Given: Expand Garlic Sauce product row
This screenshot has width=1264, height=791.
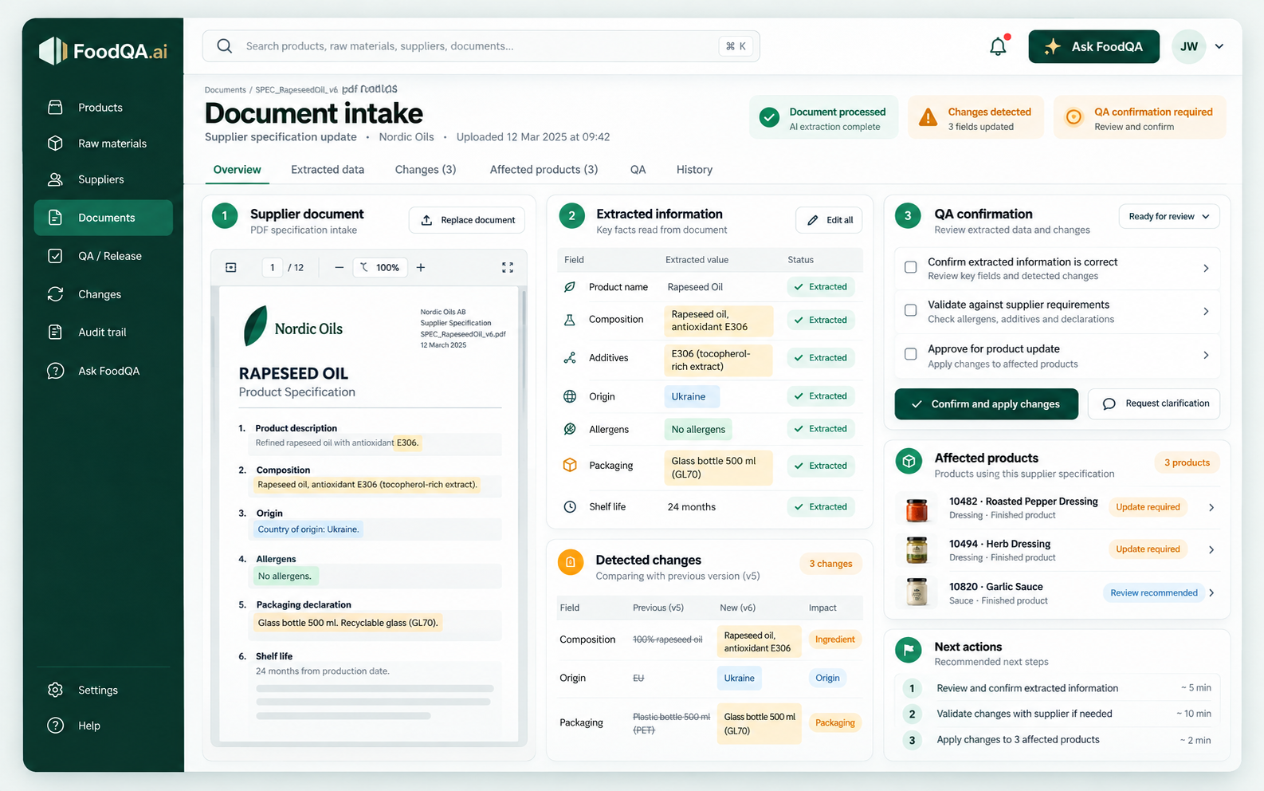Looking at the screenshot, I should 1211,592.
